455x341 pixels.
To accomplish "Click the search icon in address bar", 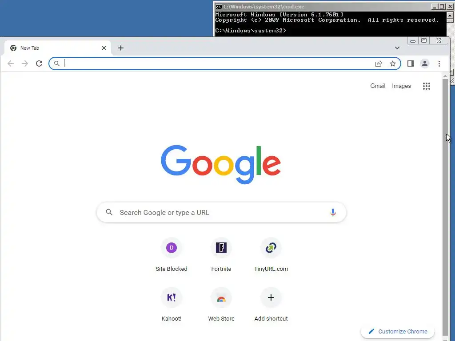I will [x=57, y=63].
